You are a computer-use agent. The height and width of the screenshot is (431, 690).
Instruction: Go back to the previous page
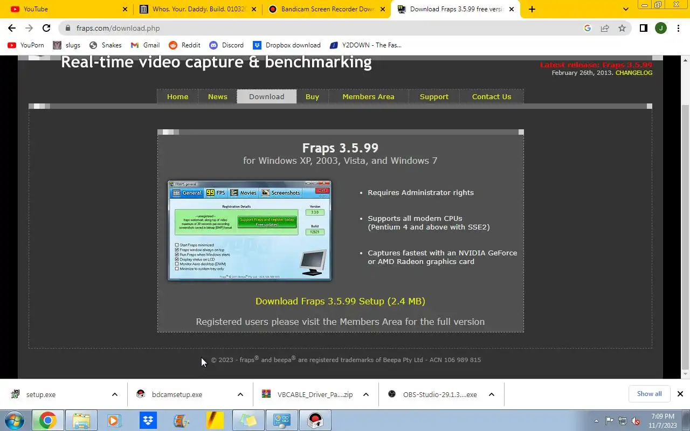tap(12, 28)
